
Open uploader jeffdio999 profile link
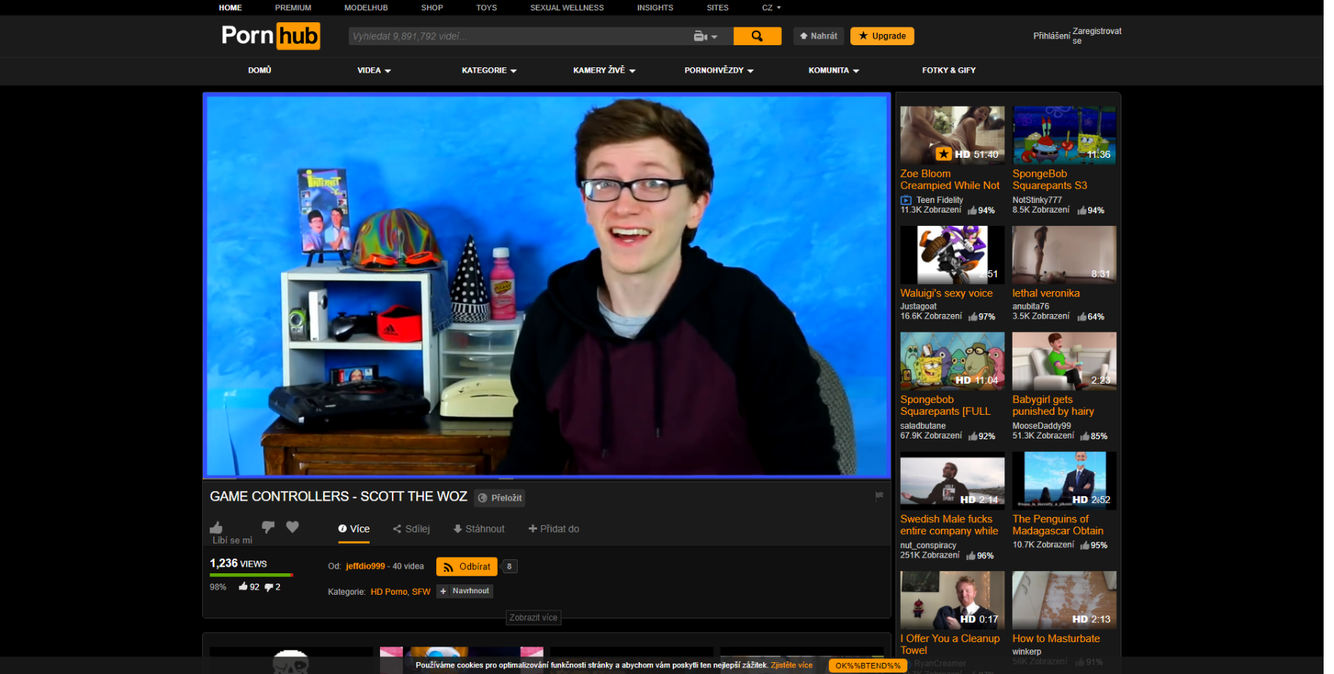tap(365, 567)
